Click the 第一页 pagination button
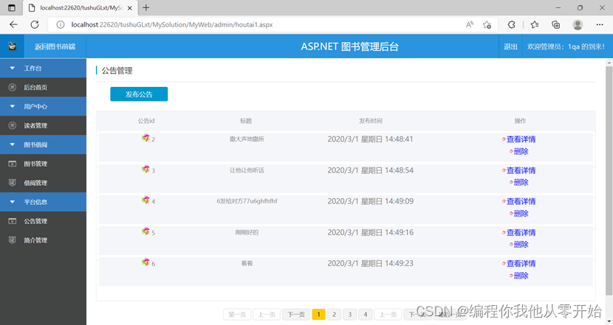This screenshot has height=325, width=613. tap(237, 314)
